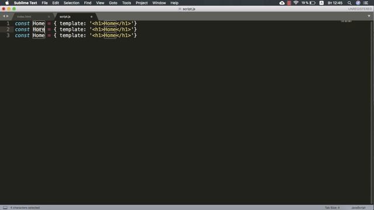Open the Tools menu
The height and width of the screenshot is (210, 374).
coord(126,3)
